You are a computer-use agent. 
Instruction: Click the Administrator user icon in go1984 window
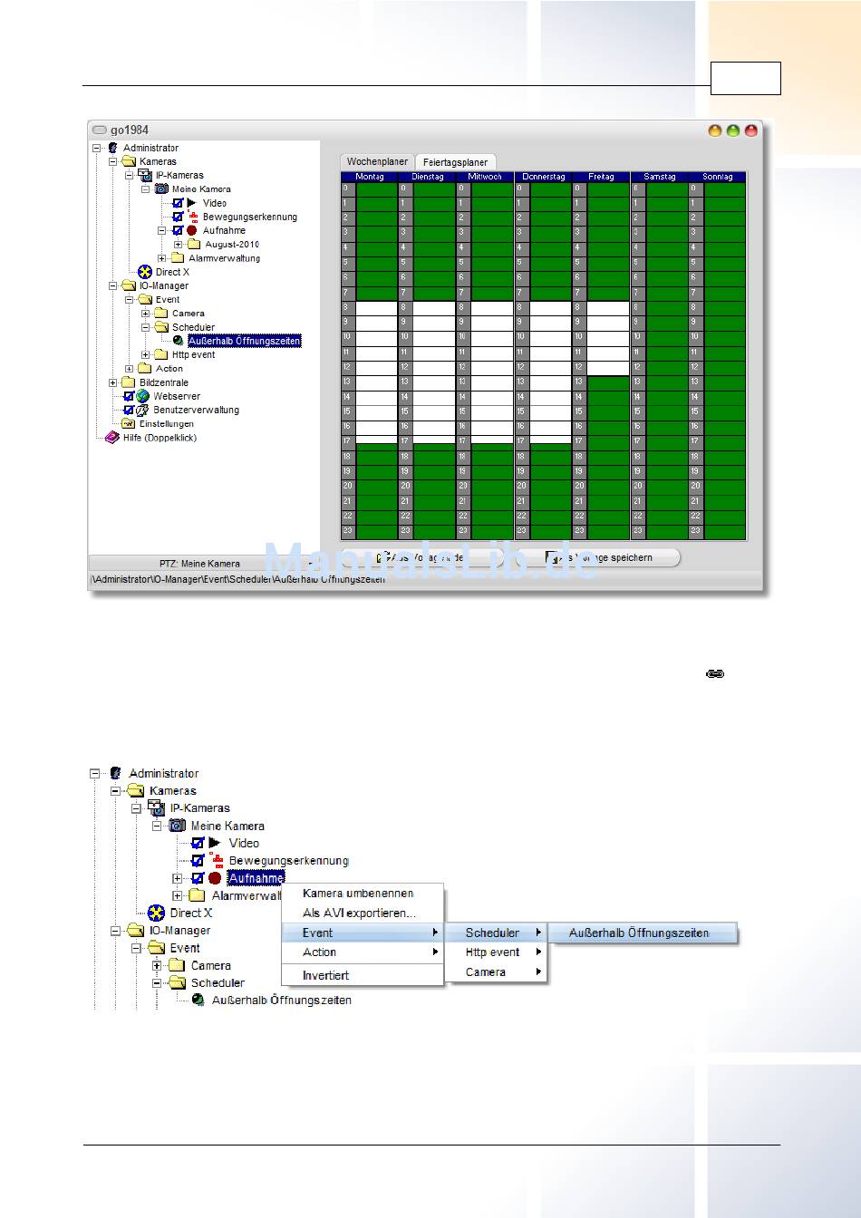113,148
